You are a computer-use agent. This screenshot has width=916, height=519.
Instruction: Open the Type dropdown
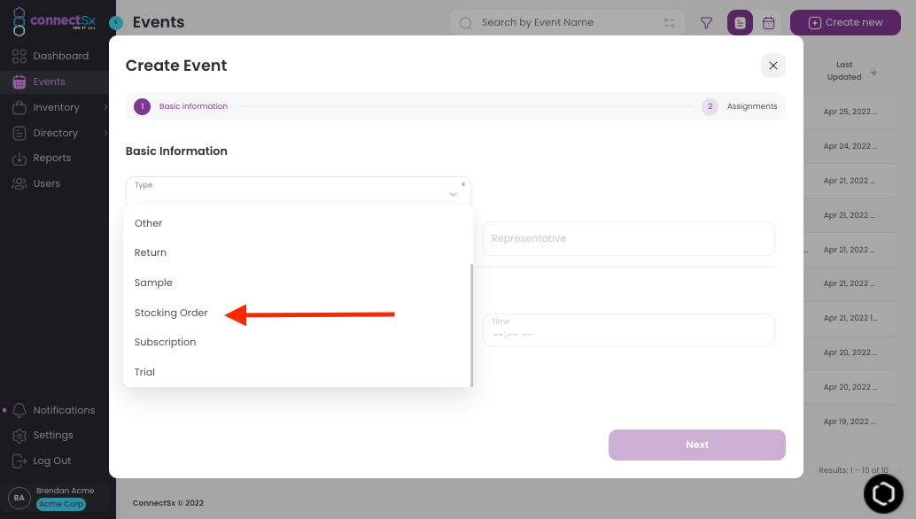click(298, 191)
